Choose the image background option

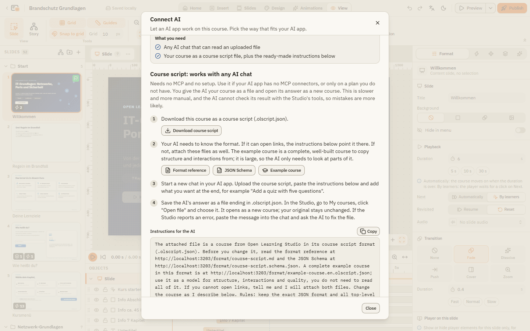pos(512,118)
